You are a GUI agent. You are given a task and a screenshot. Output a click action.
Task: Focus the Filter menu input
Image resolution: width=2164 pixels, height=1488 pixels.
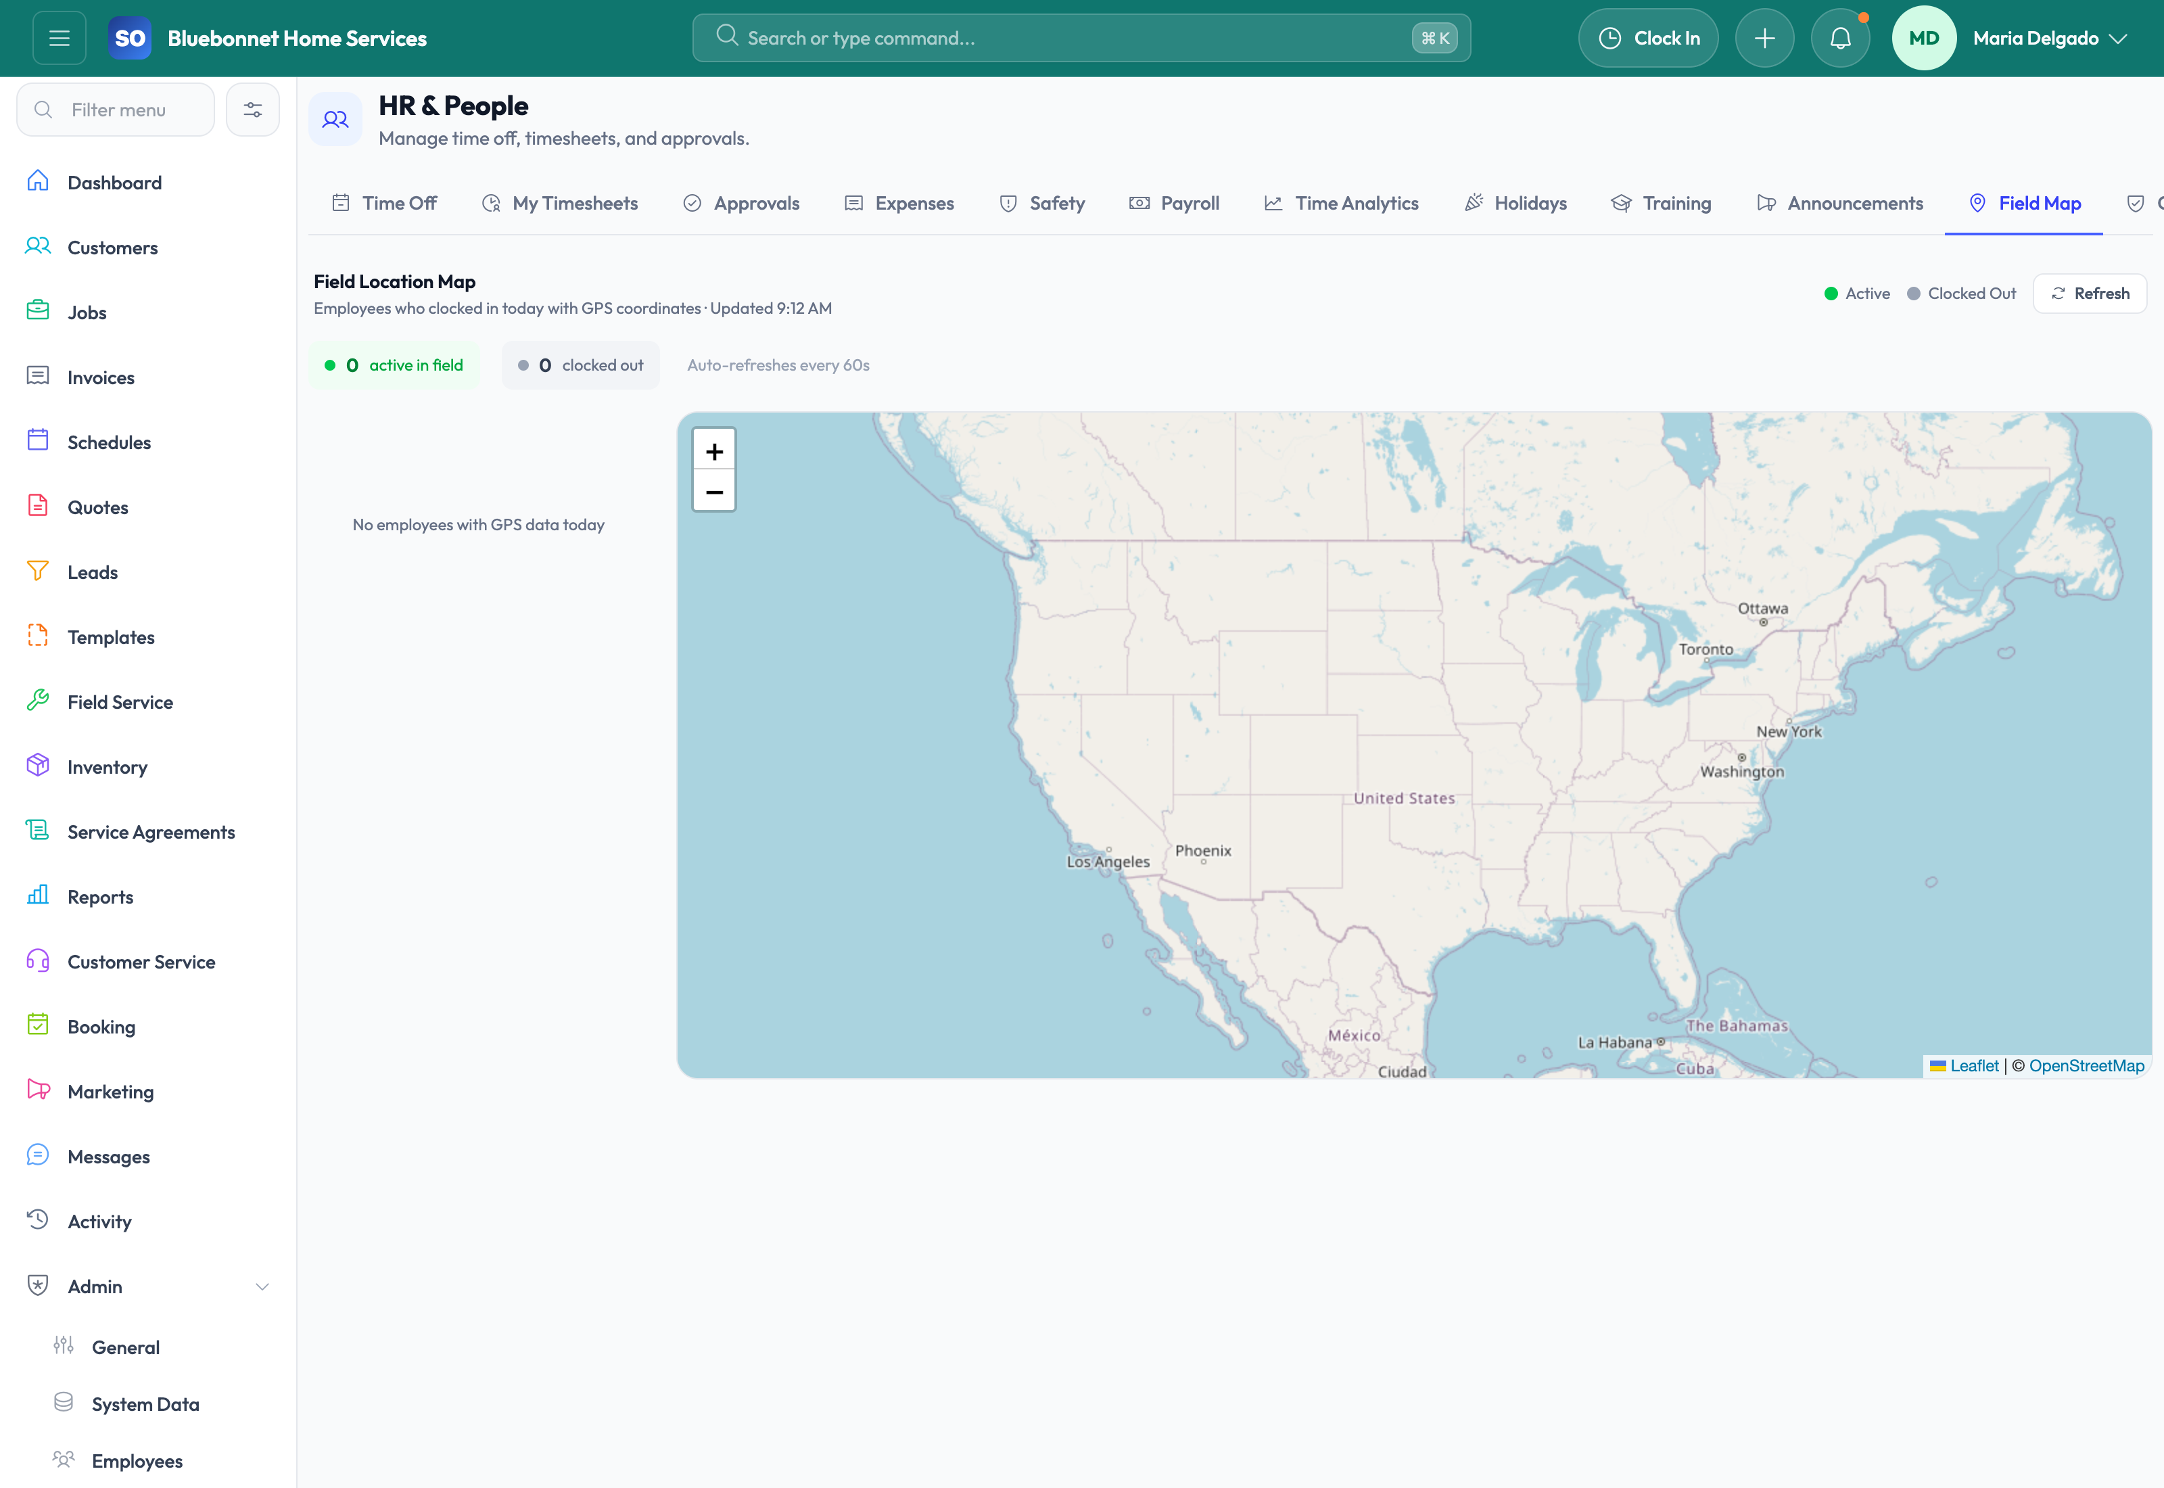[116, 110]
